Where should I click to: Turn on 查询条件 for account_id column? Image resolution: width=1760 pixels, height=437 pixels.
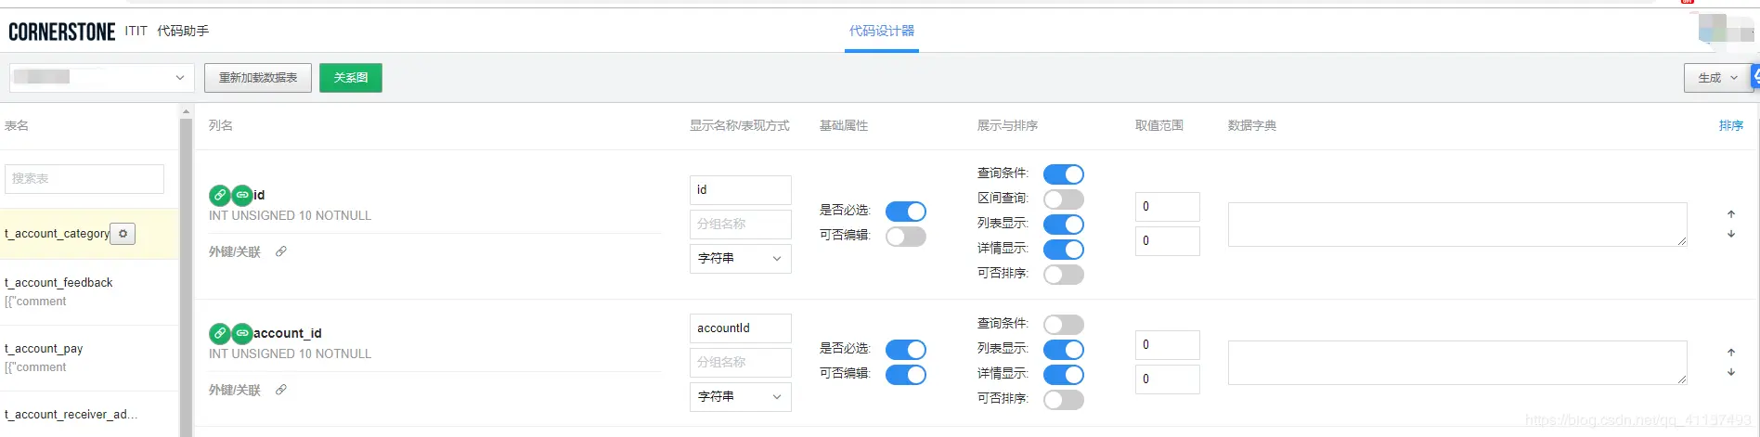[x=1063, y=325]
